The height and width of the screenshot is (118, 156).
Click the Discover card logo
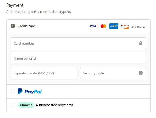click(x=124, y=26)
